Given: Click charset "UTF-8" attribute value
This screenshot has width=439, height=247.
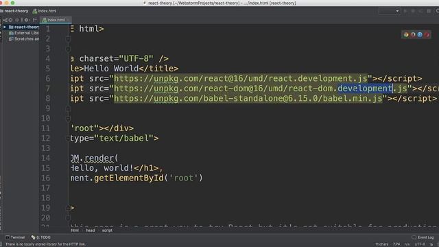Looking at the screenshot, I should point(137,59).
